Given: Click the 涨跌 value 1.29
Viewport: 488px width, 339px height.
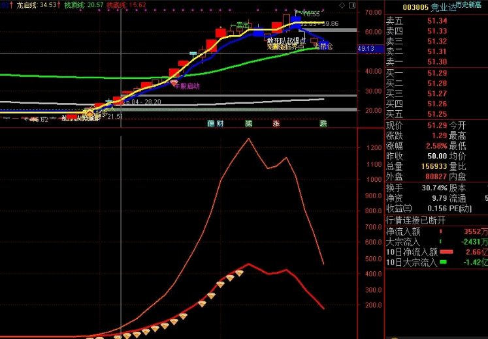Looking at the screenshot, I should tap(439, 136).
